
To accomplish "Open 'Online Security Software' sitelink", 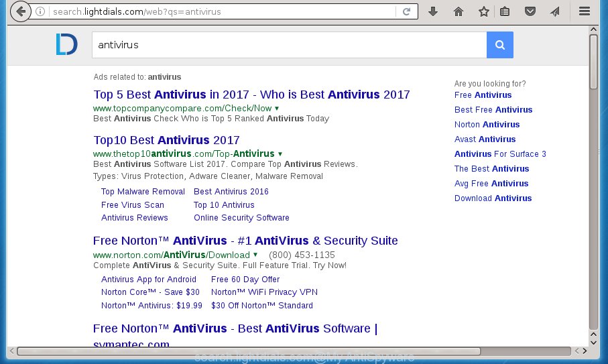I will click(241, 218).
